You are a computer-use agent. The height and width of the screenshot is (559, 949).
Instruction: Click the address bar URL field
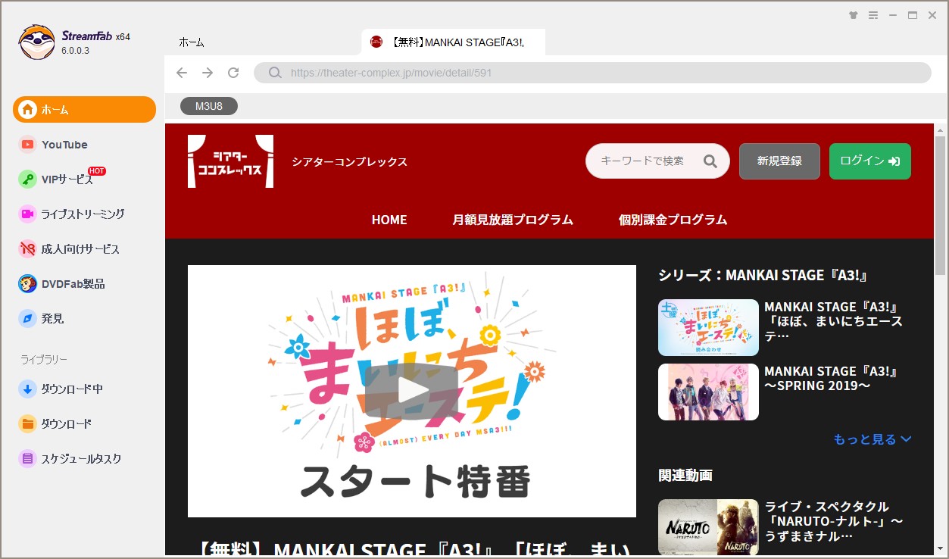coord(592,73)
